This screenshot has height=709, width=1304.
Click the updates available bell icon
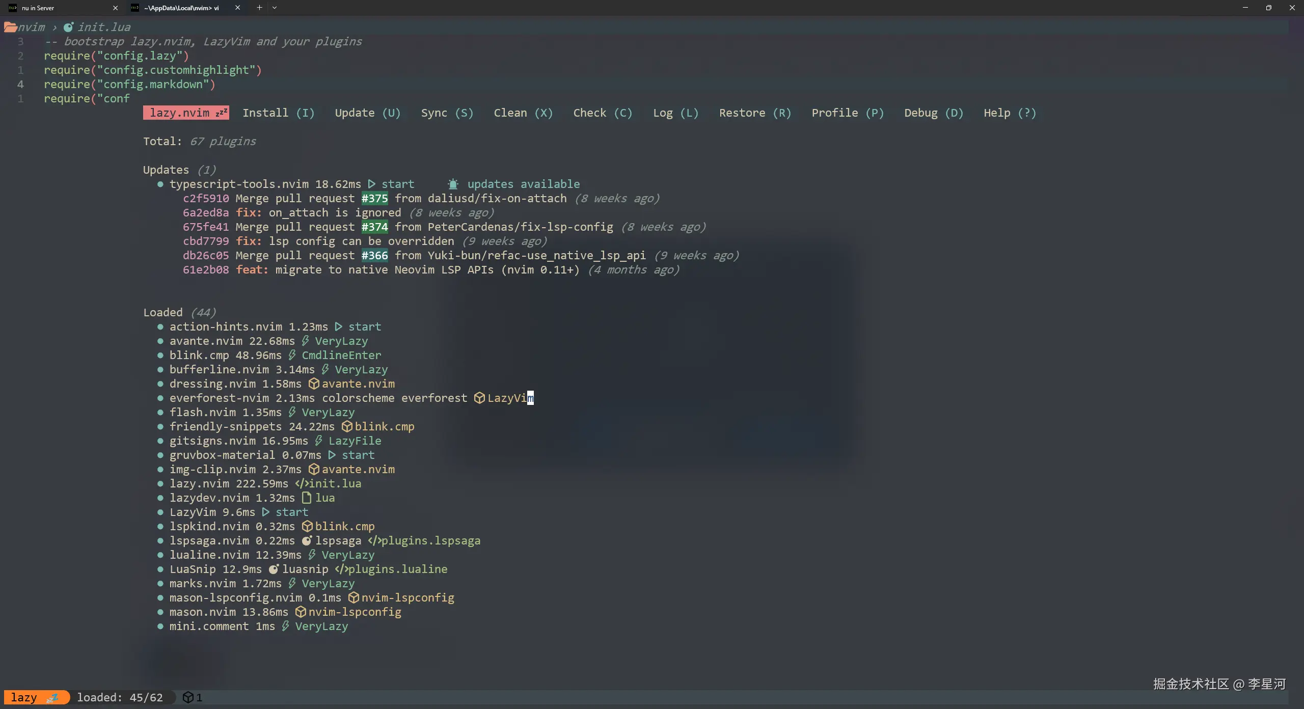pyautogui.click(x=451, y=184)
